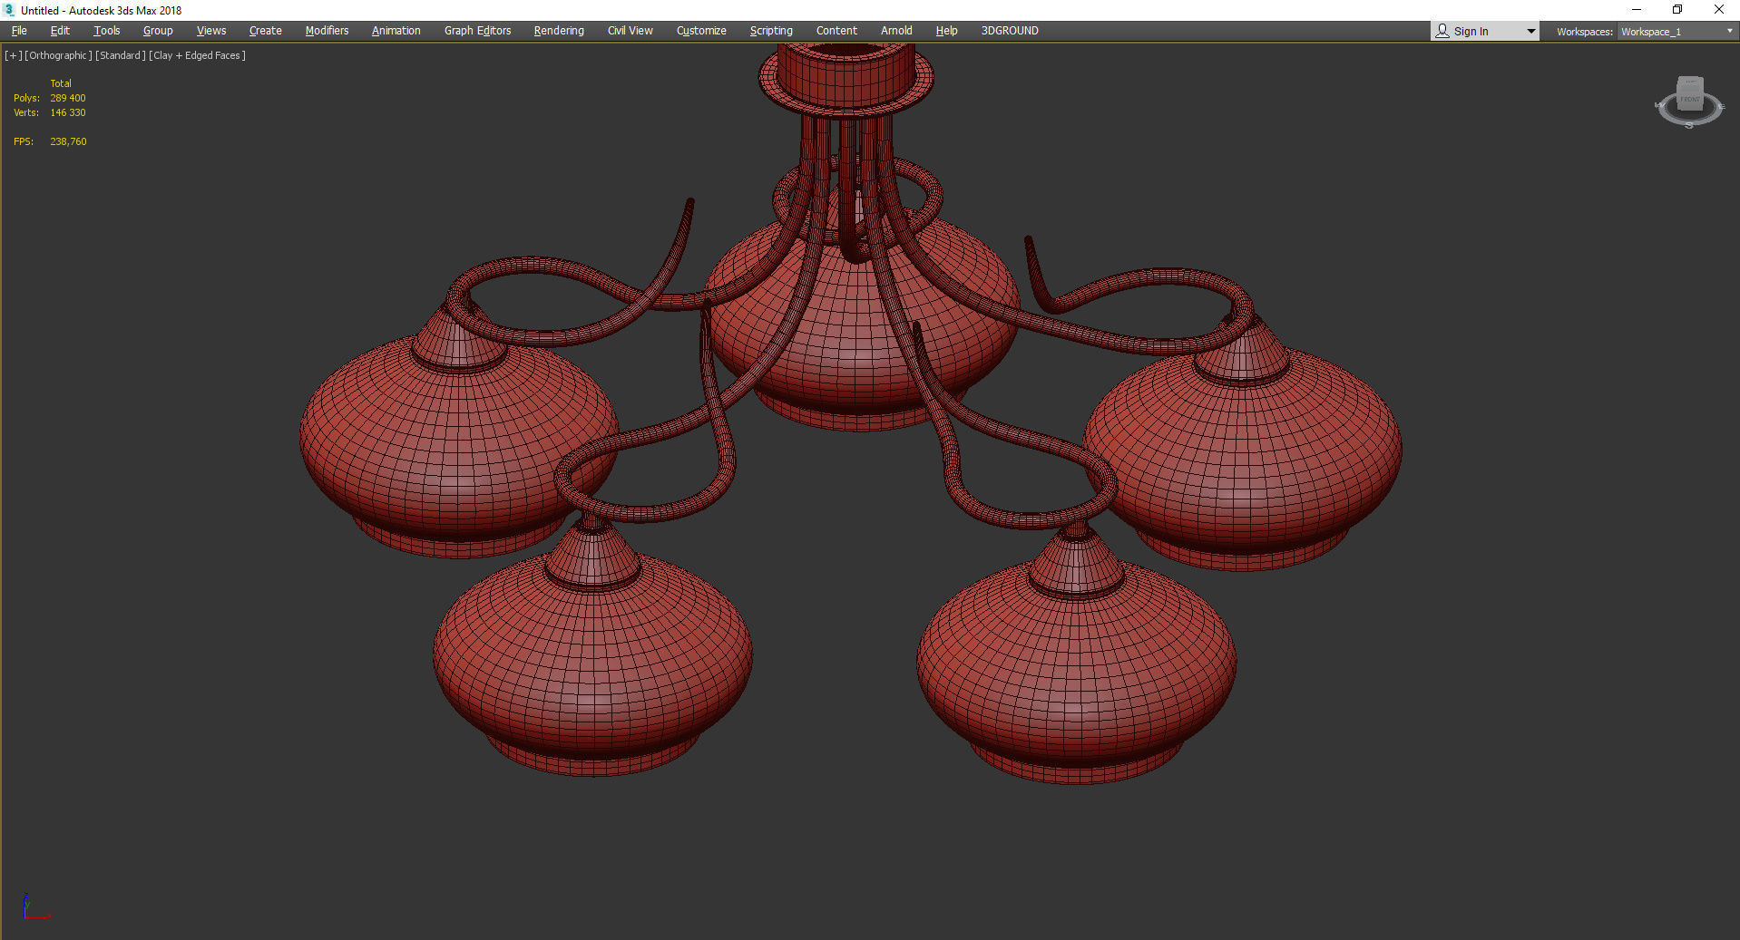Open the Rendering menu
The height and width of the screenshot is (940, 1740).
pyautogui.click(x=559, y=31)
